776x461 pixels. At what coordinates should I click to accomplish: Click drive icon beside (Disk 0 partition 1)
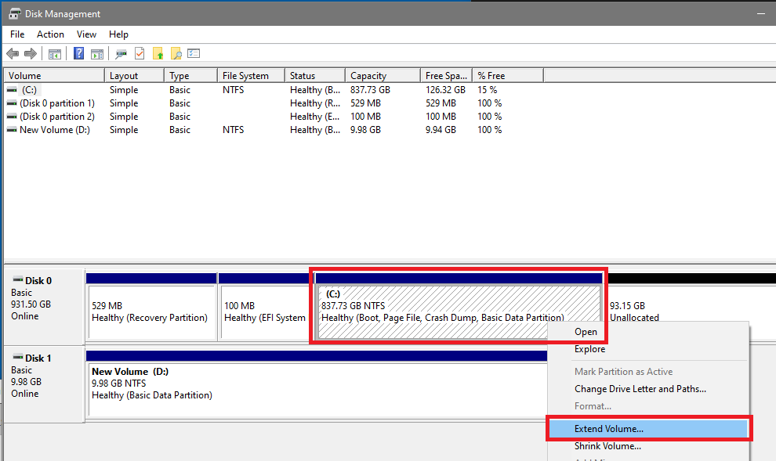[x=12, y=103]
